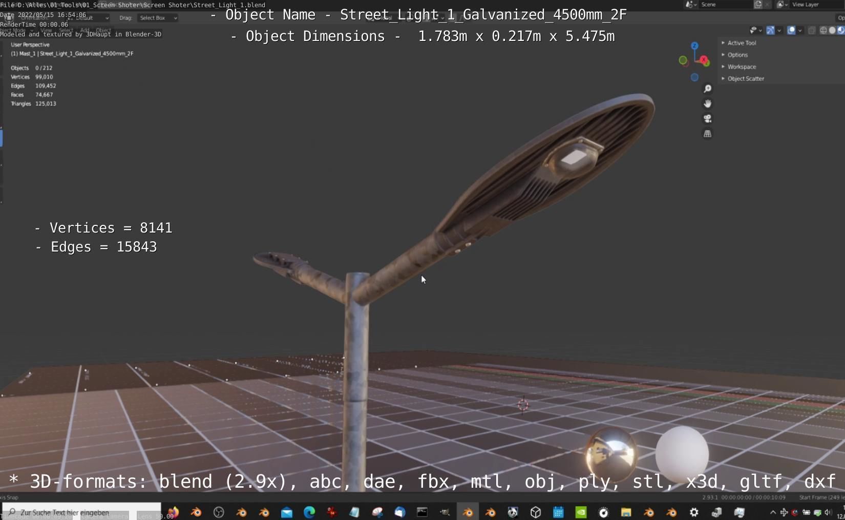Click the negative Z axis circle on the gizmo
The image size is (845, 520).
[x=694, y=77]
